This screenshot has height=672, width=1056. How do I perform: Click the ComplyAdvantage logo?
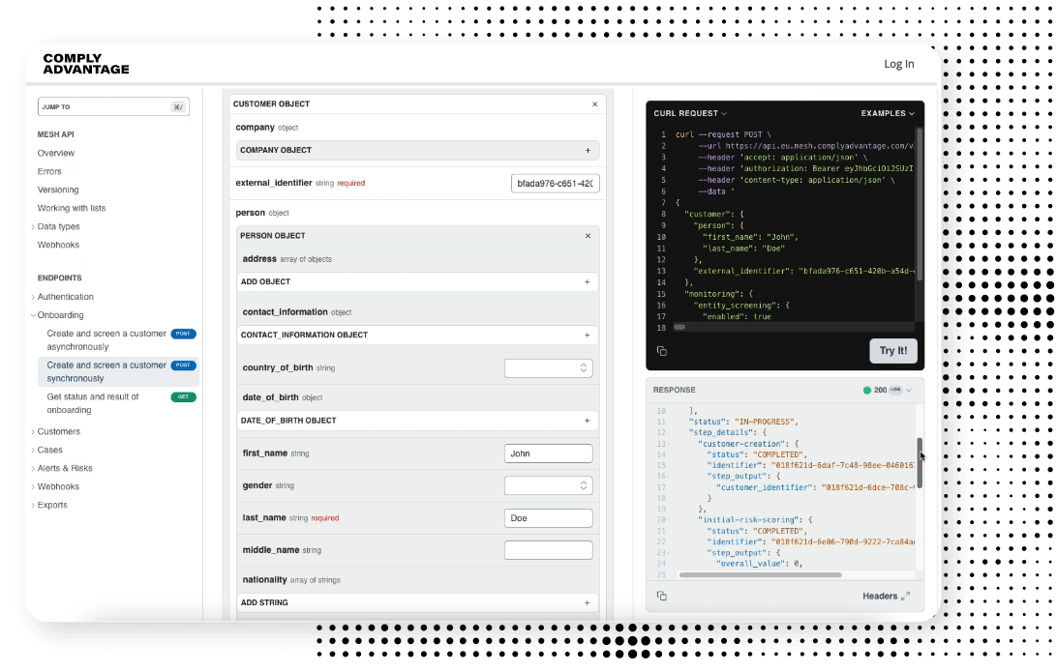pos(85,64)
